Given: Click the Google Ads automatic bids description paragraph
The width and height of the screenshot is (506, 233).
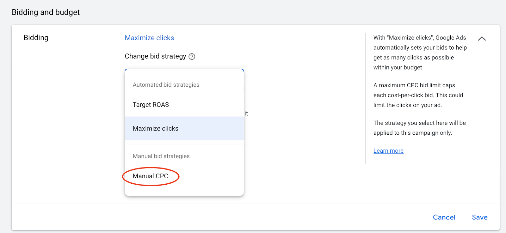Looking at the screenshot, I should coord(420,52).
